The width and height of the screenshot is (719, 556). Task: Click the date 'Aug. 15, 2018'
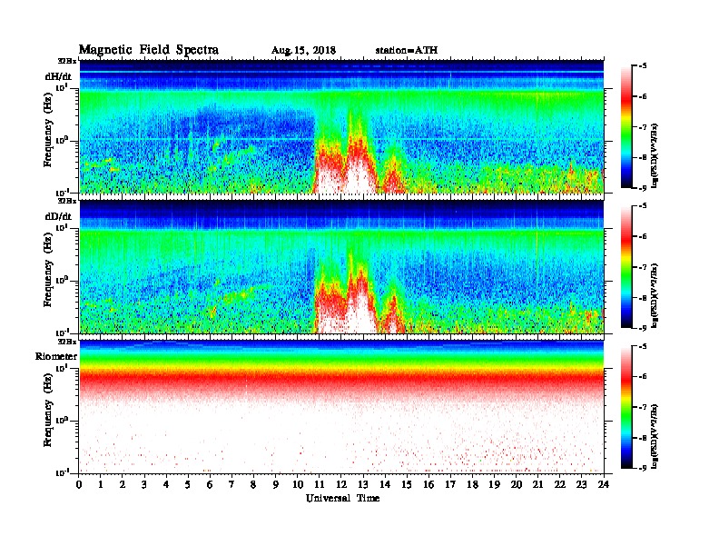(x=303, y=51)
